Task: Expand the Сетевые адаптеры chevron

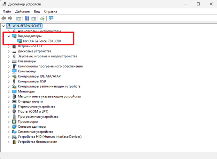Action: (9, 127)
